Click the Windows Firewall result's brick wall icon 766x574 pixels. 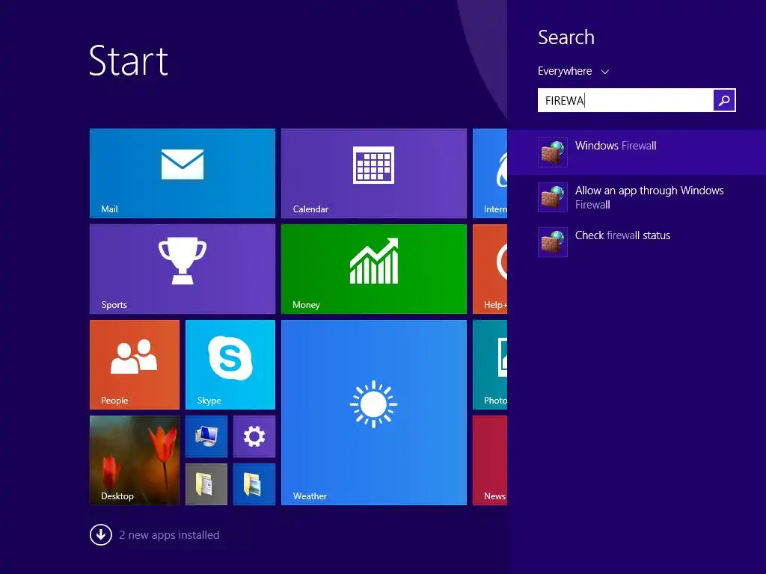point(553,152)
